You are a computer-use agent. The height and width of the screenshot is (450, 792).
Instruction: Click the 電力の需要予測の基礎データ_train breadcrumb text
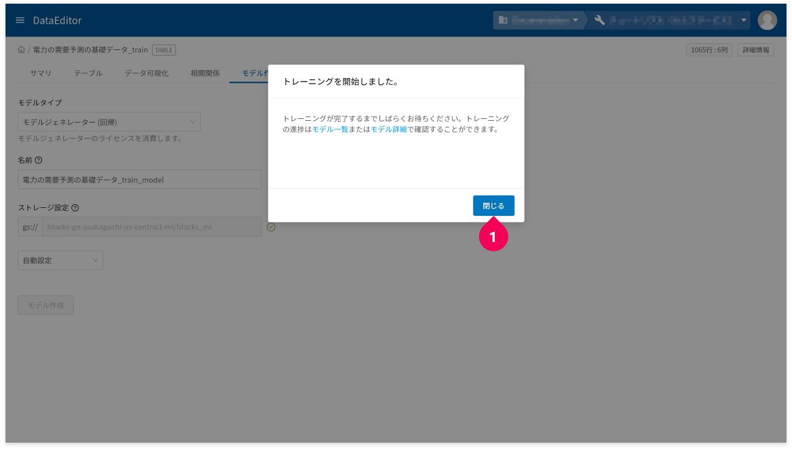[x=90, y=50]
